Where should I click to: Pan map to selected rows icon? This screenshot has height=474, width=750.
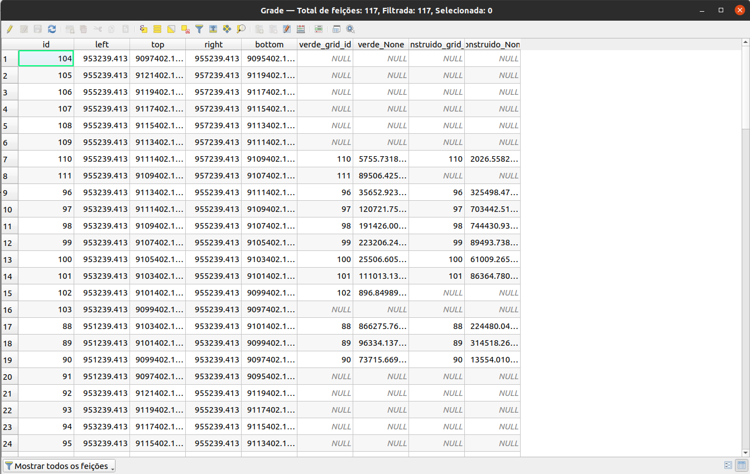coord(227,29)
